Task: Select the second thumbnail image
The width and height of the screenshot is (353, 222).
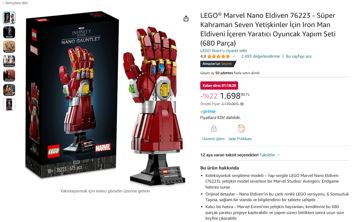Action: [x=9, y=32]
